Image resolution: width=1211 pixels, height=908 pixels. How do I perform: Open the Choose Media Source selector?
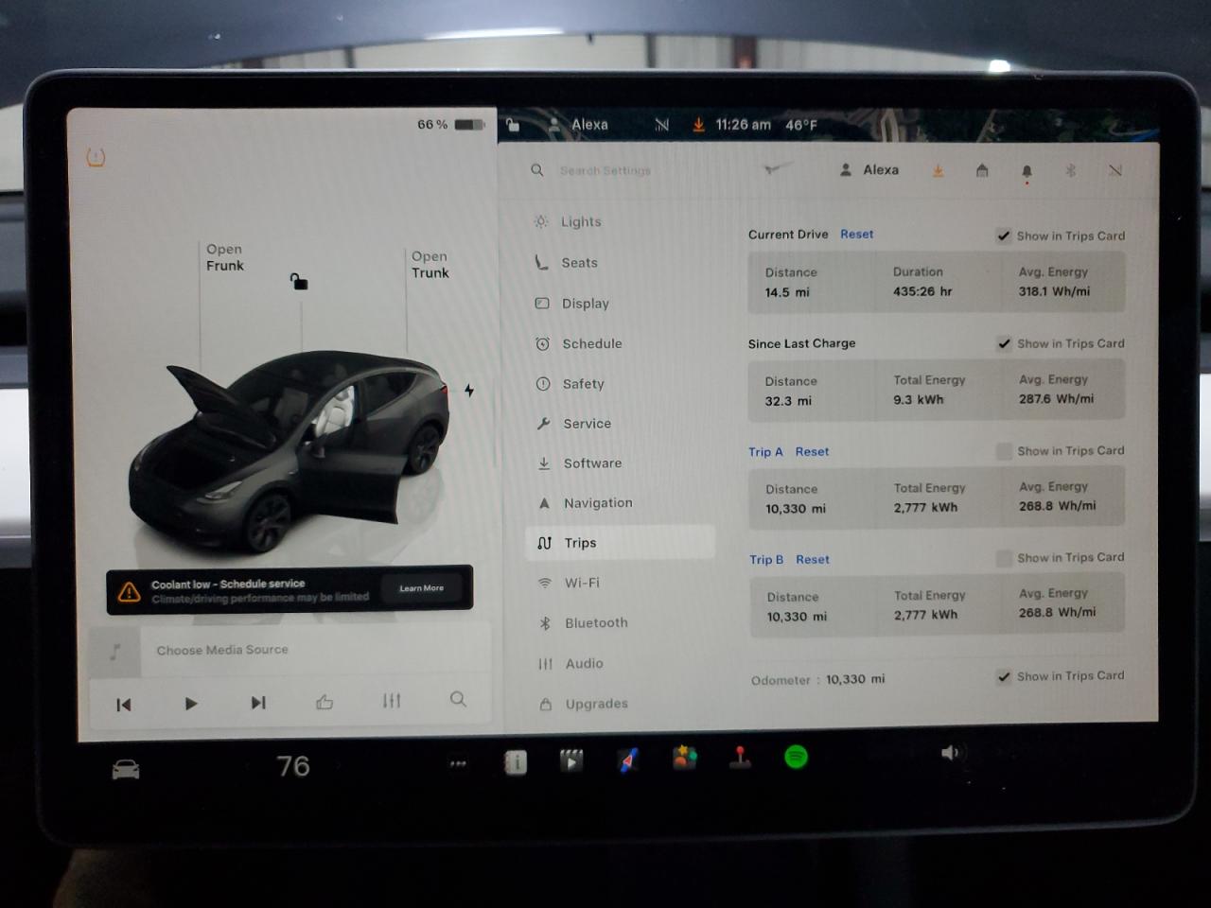[223, 650]
